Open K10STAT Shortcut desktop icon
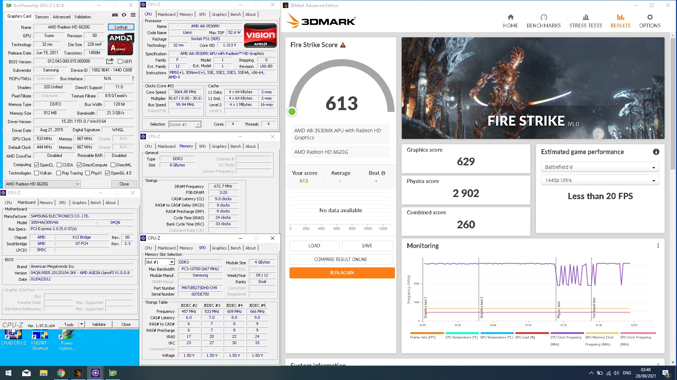Screen dimensions: 677x380 coord(40,340)
